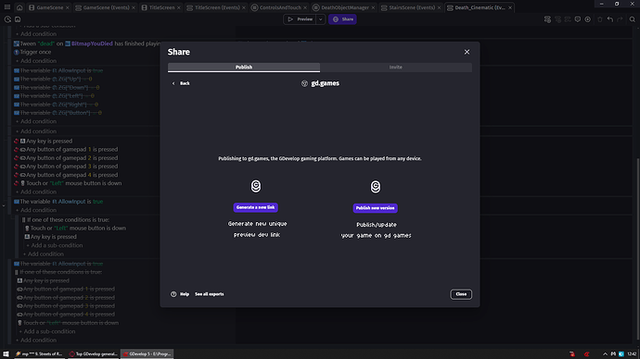640x359 pixels.
Task: Click the gd.games heading icon
Action: tap(304, 83)
